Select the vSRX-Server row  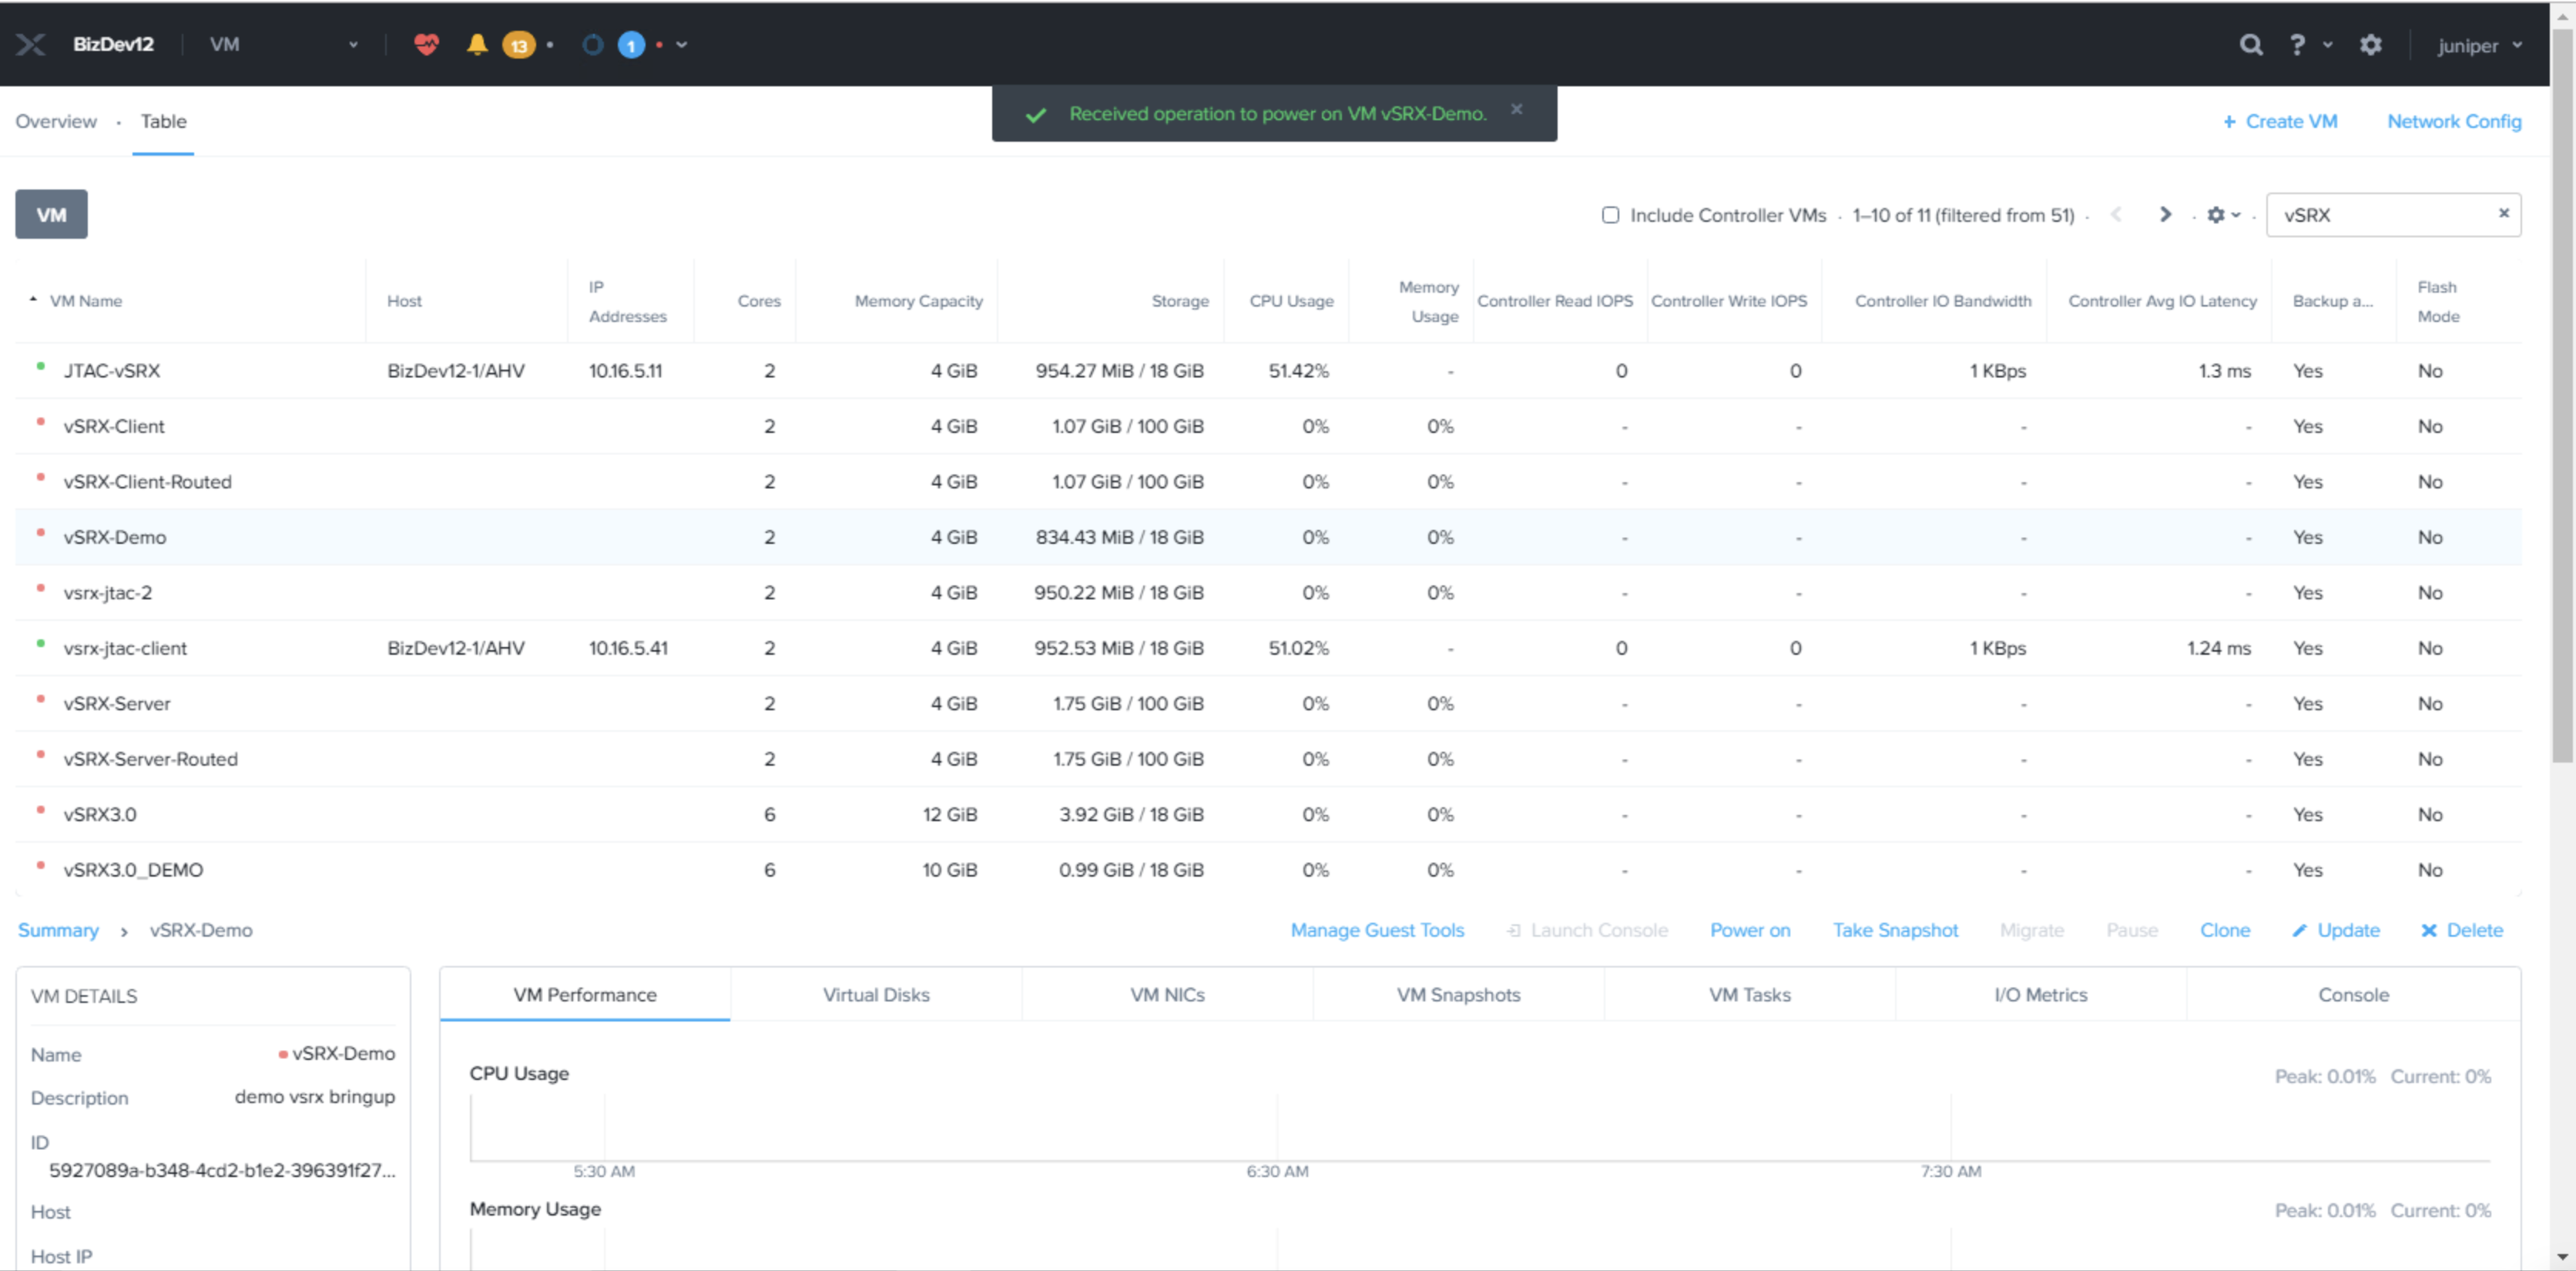tap(117, 703)
